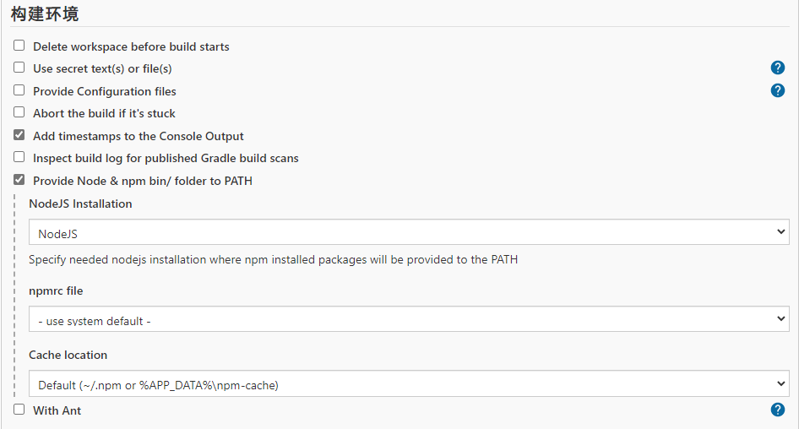Disable Provide Node & npm bin/ folder to PATH

(19, 180)
